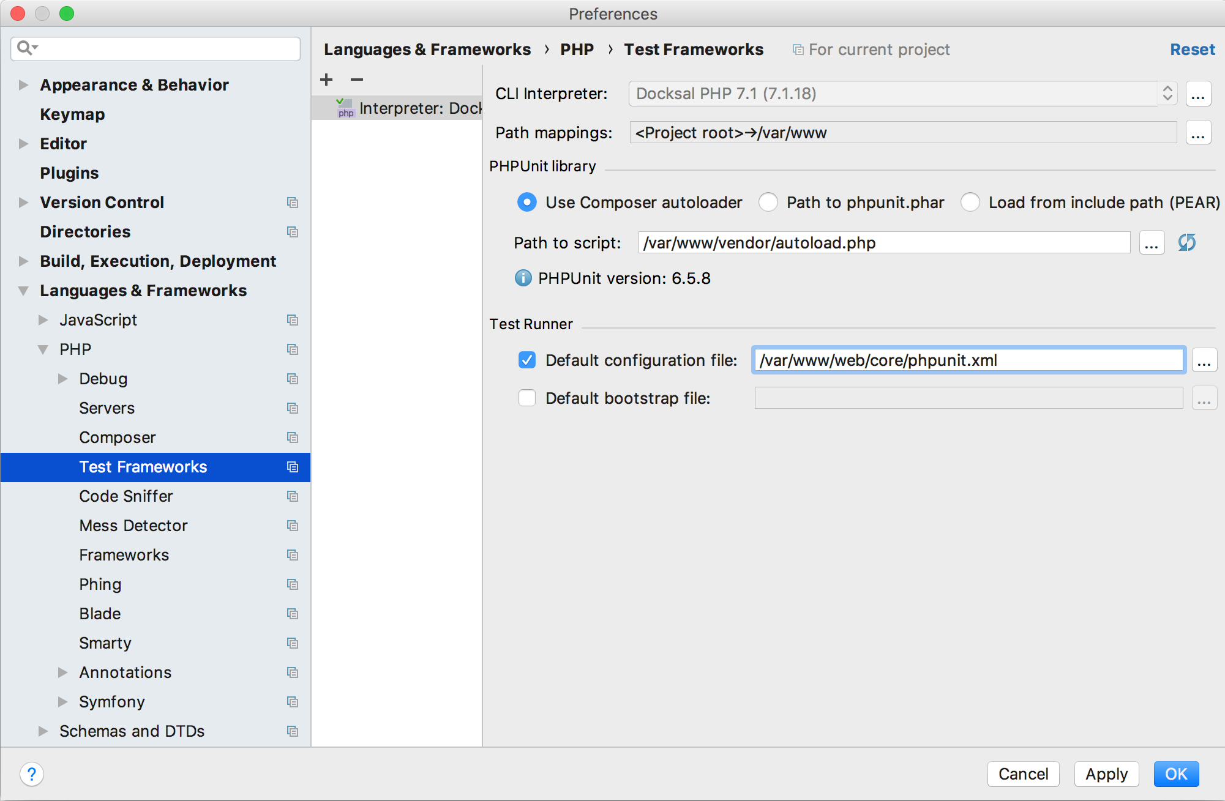
Task: Click browse button next to CLI Interpreter
Action: (x=1198, y=94)
